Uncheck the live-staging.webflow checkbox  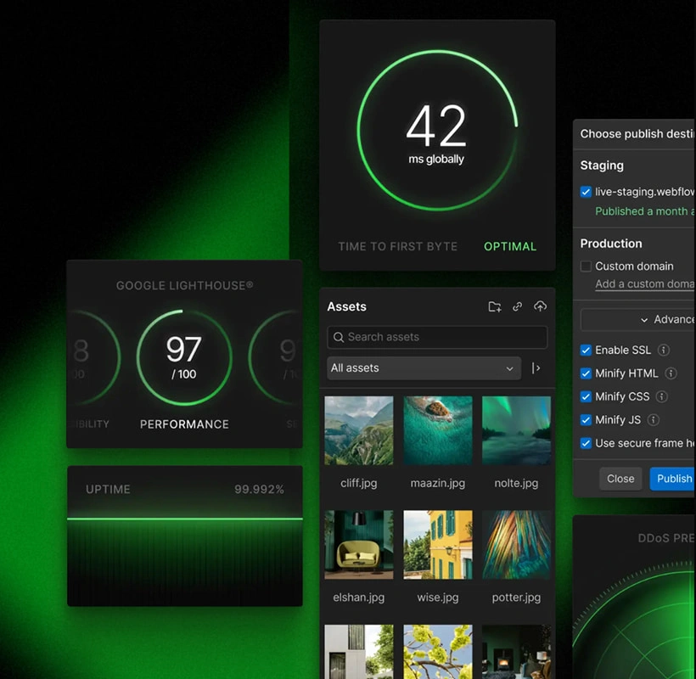[586, 192]
